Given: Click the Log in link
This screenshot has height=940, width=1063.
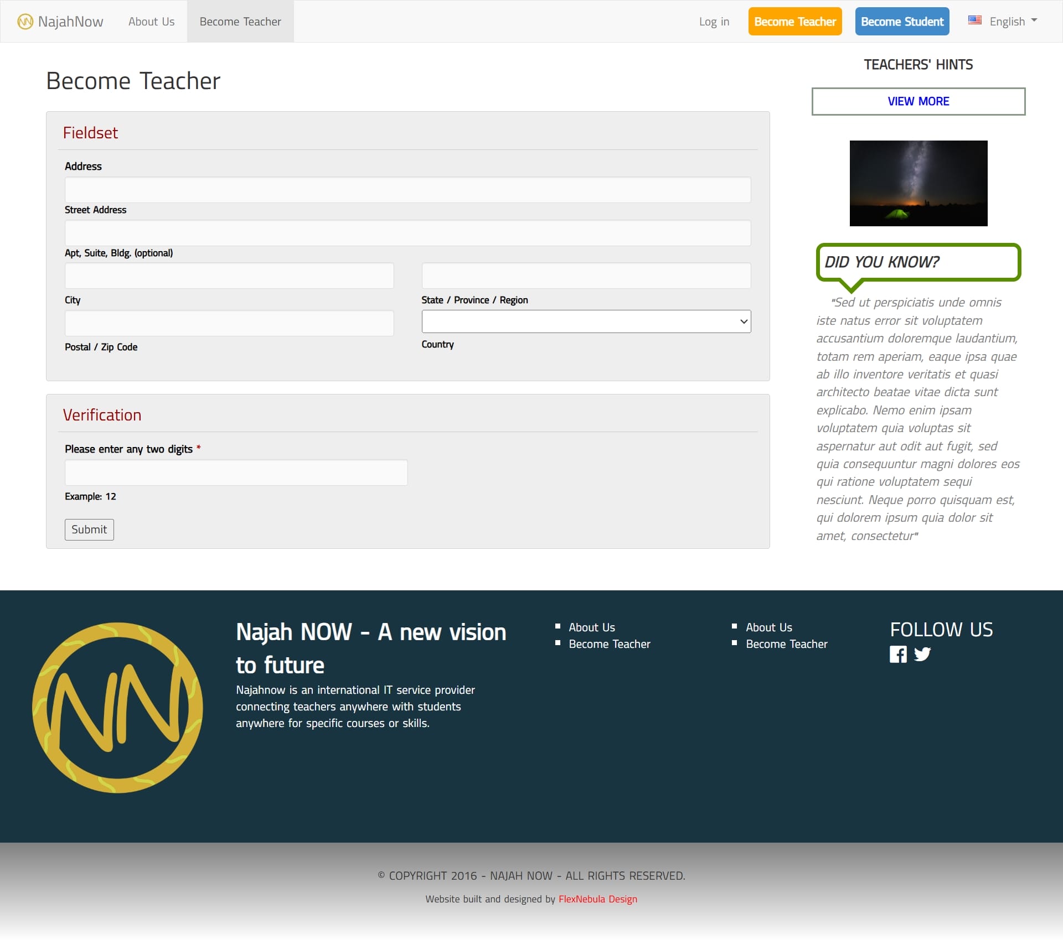Looking at the screenshot, I should coord(714,22).
